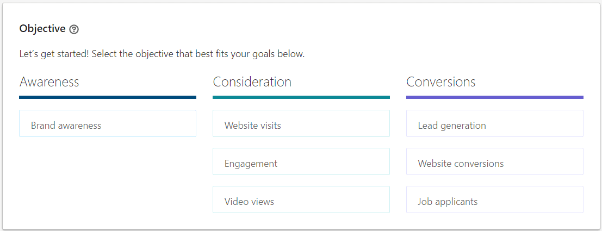Screen dimensions: 602x231
Task: Select Video views as campaign objective
Action: [x=301, y=199]
